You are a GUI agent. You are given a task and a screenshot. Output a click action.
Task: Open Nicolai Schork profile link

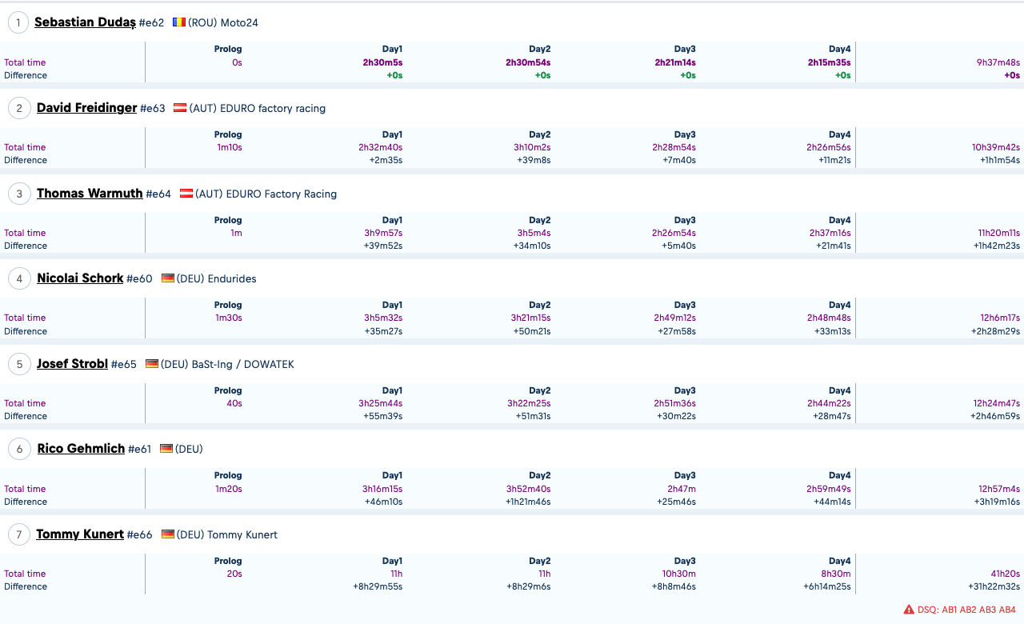(80, 278)
